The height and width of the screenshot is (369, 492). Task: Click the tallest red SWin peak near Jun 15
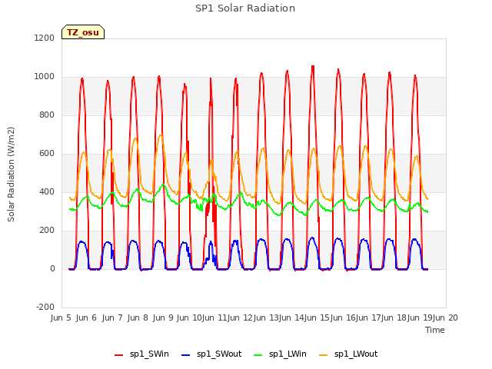tap(313, 67)
